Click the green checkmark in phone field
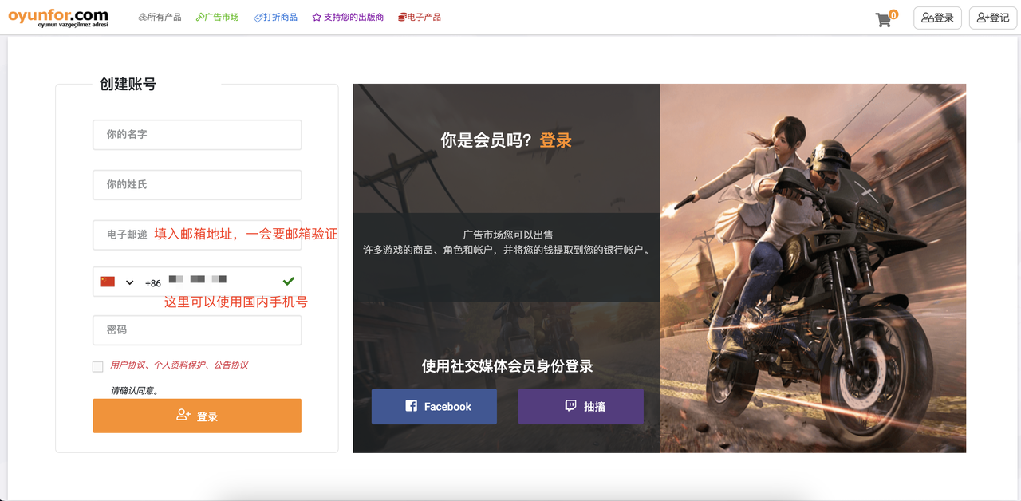1021x501 pixels. click(x=288, y=282)
